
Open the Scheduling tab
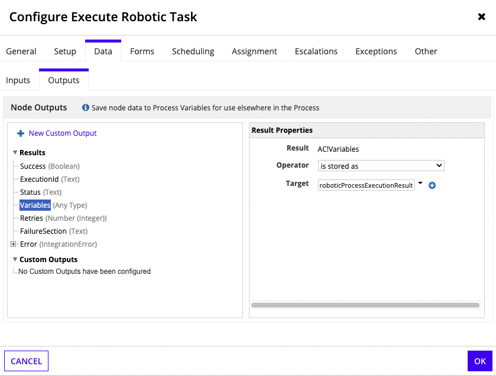click(193, 51)
